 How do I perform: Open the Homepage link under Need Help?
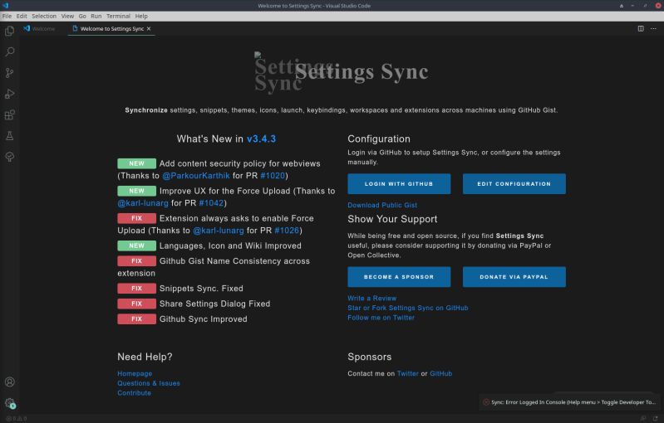[x=135, y=373]
